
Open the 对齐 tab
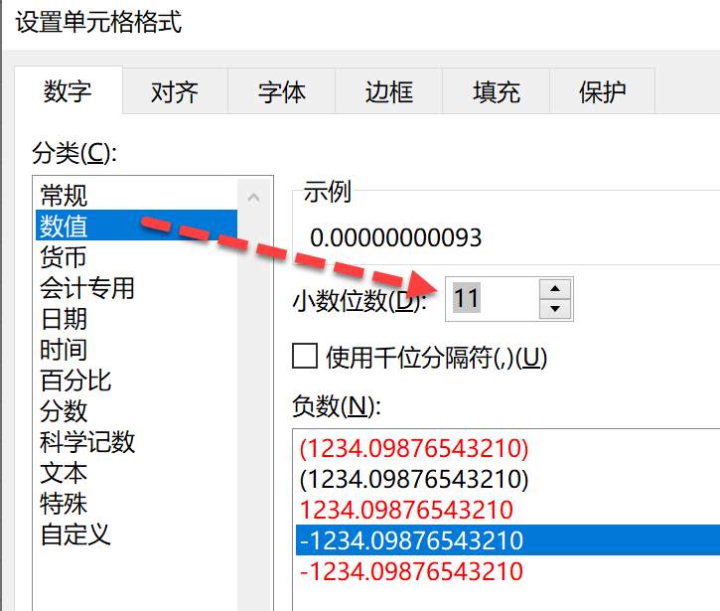[x=175, y=91]
